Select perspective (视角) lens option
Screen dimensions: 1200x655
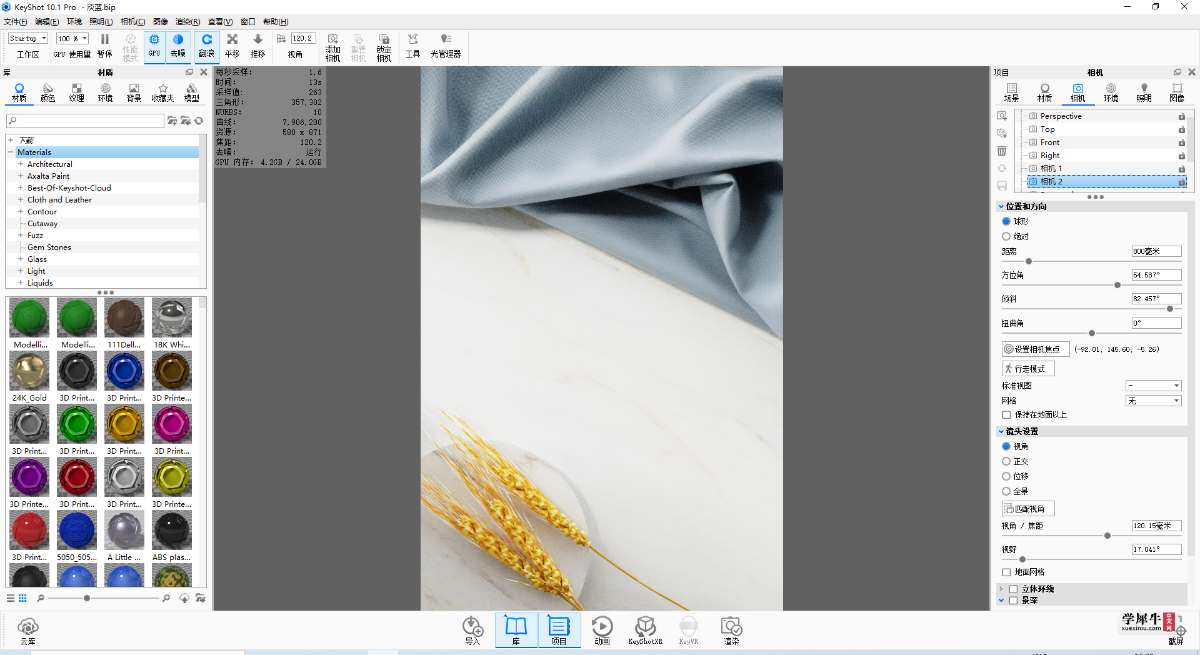[x=1006, y=446]
